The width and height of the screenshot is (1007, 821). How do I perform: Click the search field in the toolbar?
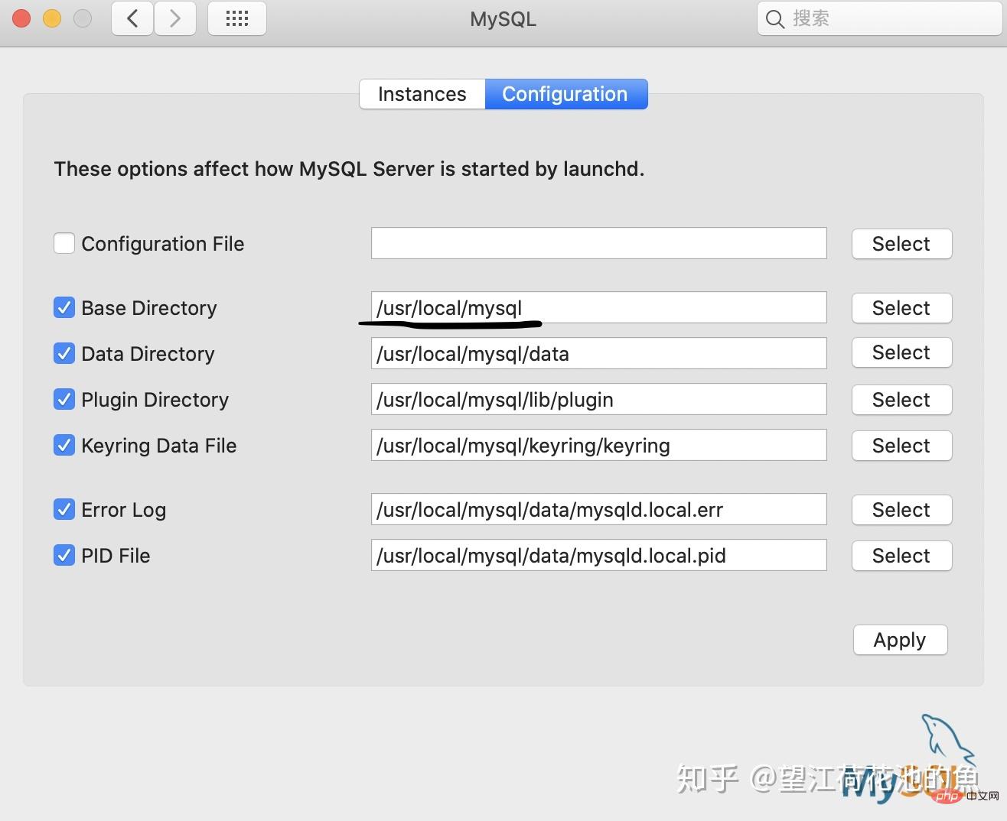879,18
